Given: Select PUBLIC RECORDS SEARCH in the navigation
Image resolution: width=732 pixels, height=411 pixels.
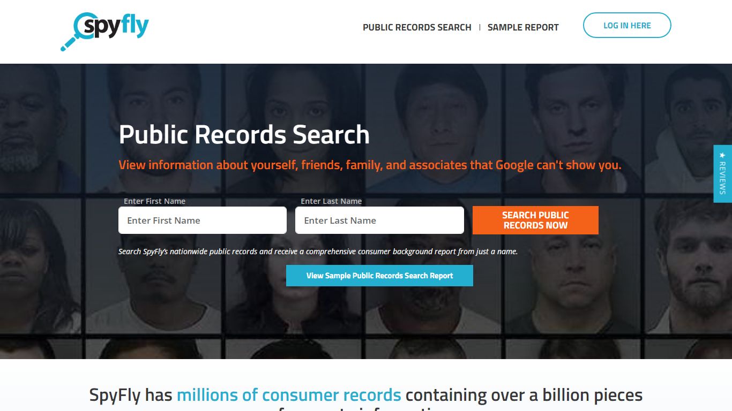Looking at the screenshot, I should click(416, 27).
